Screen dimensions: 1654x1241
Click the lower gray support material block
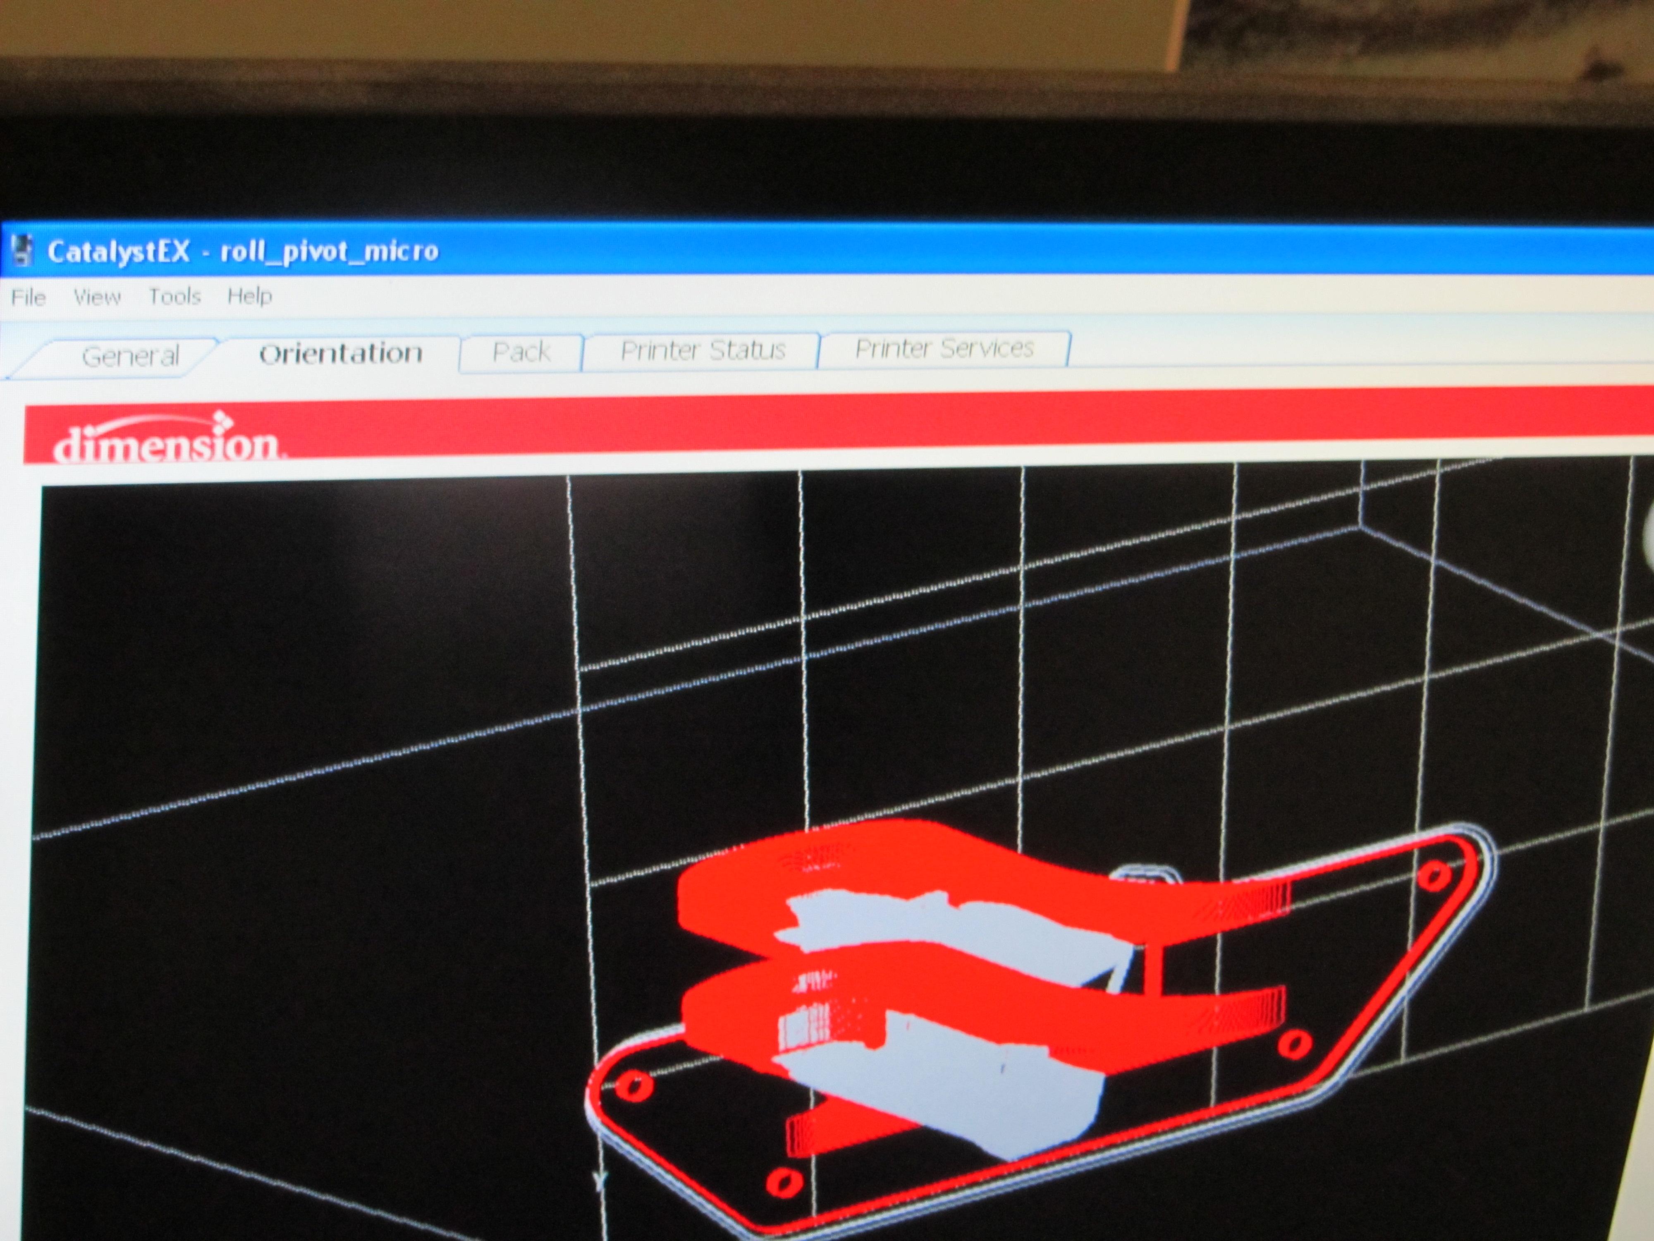pyautogui.click(x=972, y=1092)
